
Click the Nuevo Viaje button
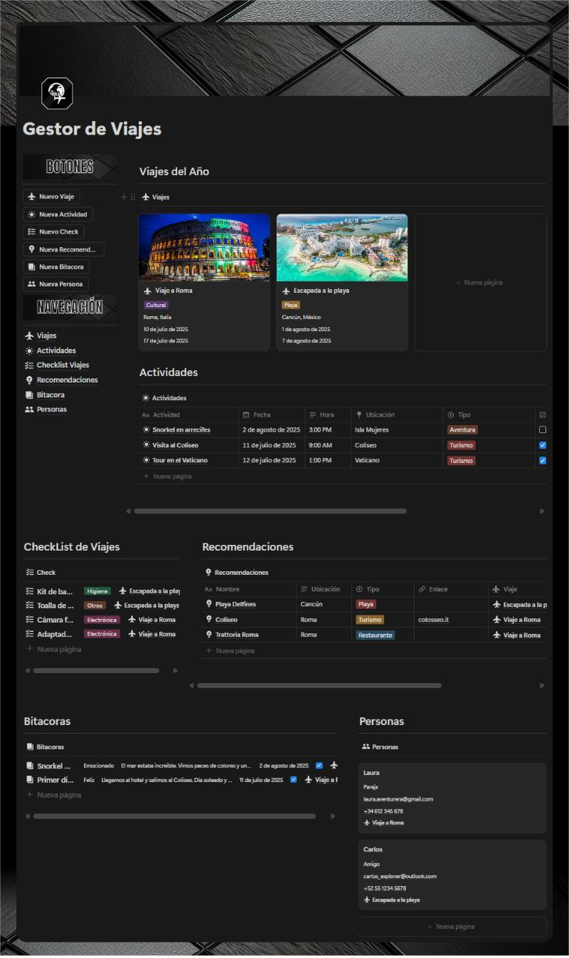click(51, 197)
